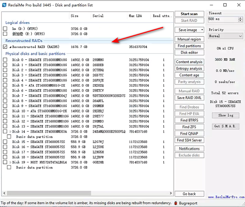This screenshot has width=245, height=207.
Task: Open the Save image dropdown arrow
Action: 202,30
